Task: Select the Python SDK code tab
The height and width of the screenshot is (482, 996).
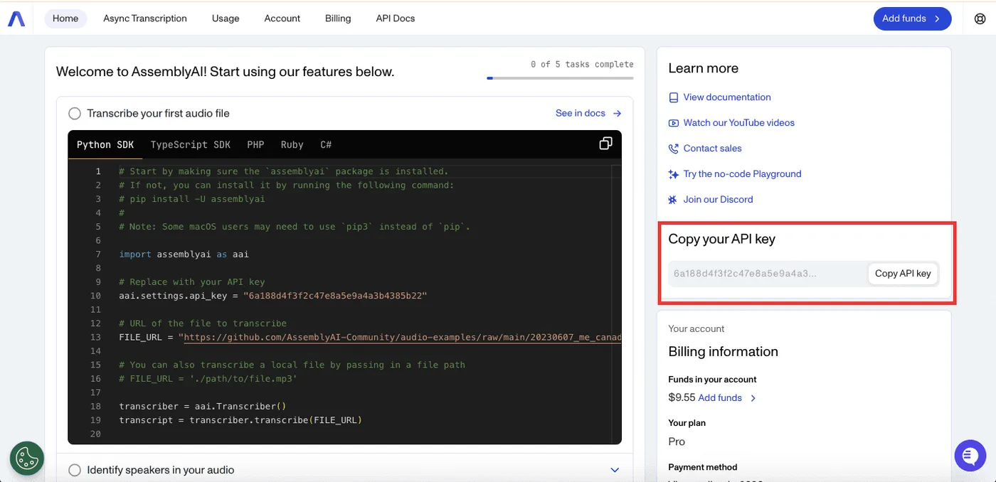Action: [105, 144]
